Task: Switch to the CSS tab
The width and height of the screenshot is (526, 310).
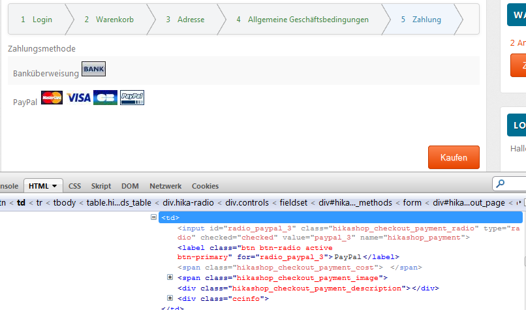Action: [x=75, y=186]
